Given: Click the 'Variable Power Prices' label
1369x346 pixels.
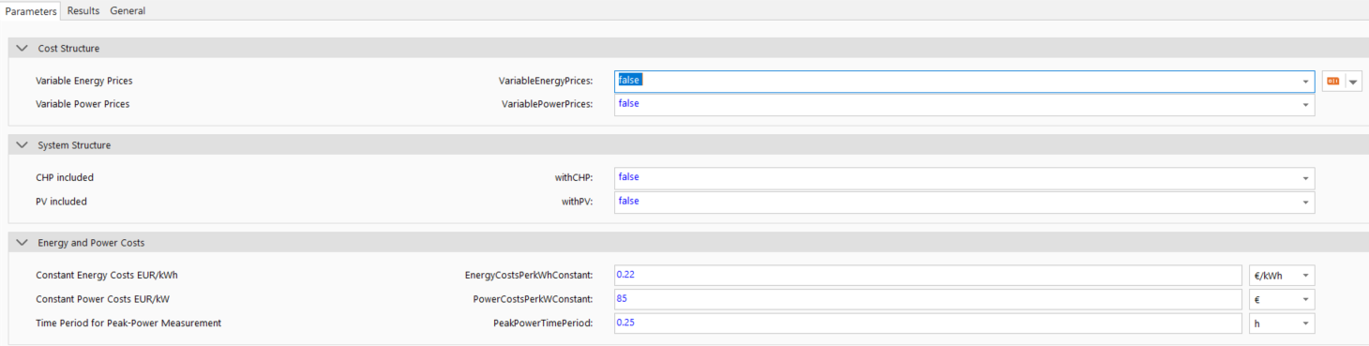Looking at the screenshot, I should 83,104.
